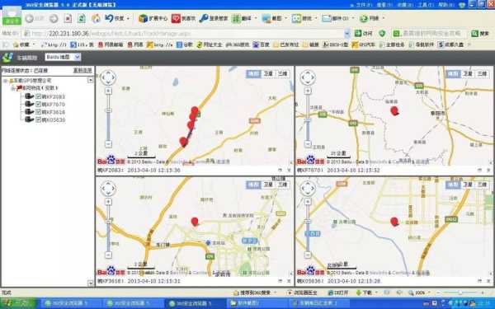The image size is (495, 309).
Task: Click browser back arrow button
Action: coord(30,19)
